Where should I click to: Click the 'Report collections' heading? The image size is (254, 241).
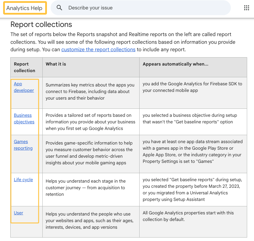point(41,25)
